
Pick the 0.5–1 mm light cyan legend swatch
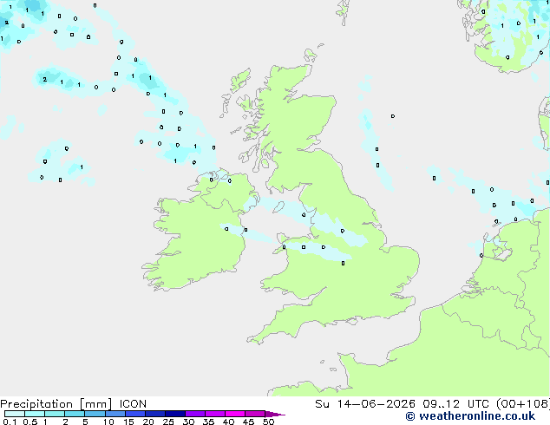click(x=35, y=414)
